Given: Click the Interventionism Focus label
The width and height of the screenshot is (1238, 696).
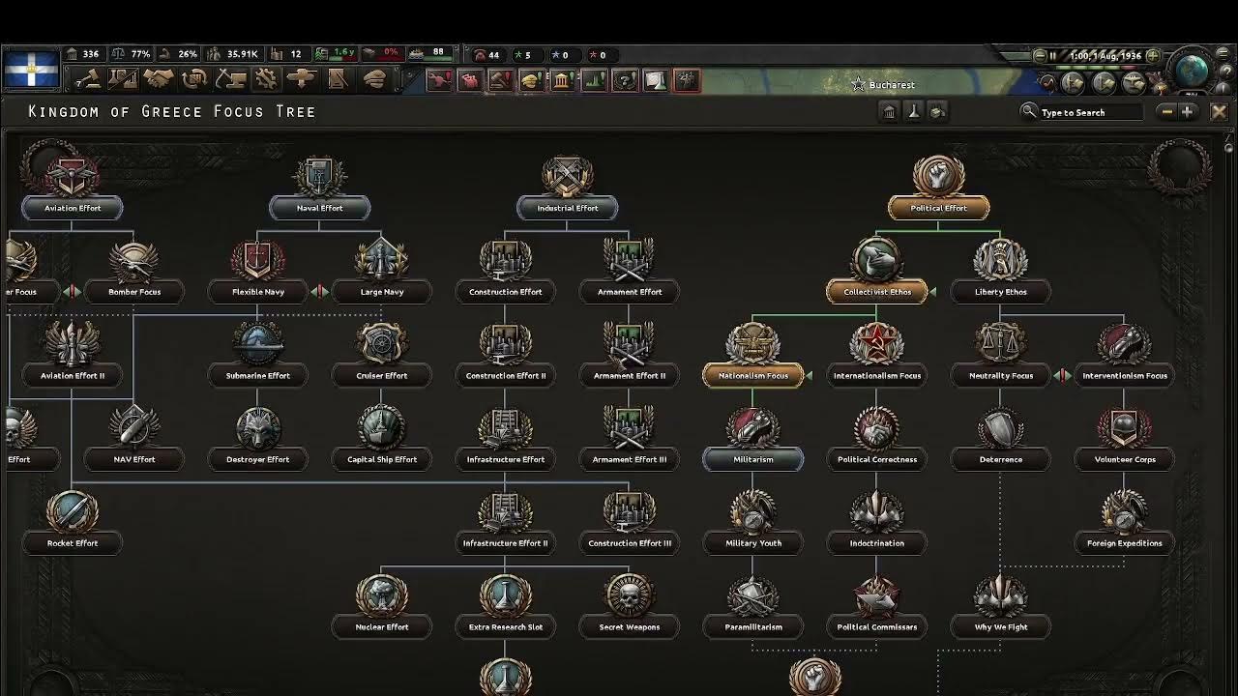Looking at the screenshot, I should [x=1124, y=376].
